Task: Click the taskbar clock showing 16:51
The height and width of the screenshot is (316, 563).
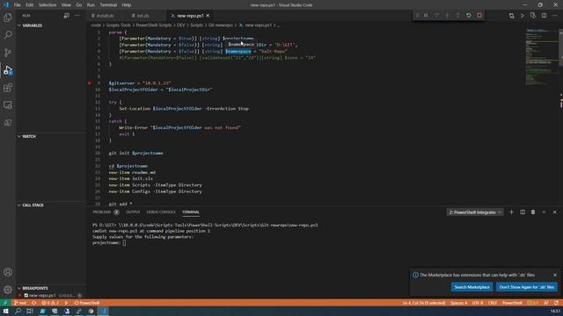Action: pos(555,312)
